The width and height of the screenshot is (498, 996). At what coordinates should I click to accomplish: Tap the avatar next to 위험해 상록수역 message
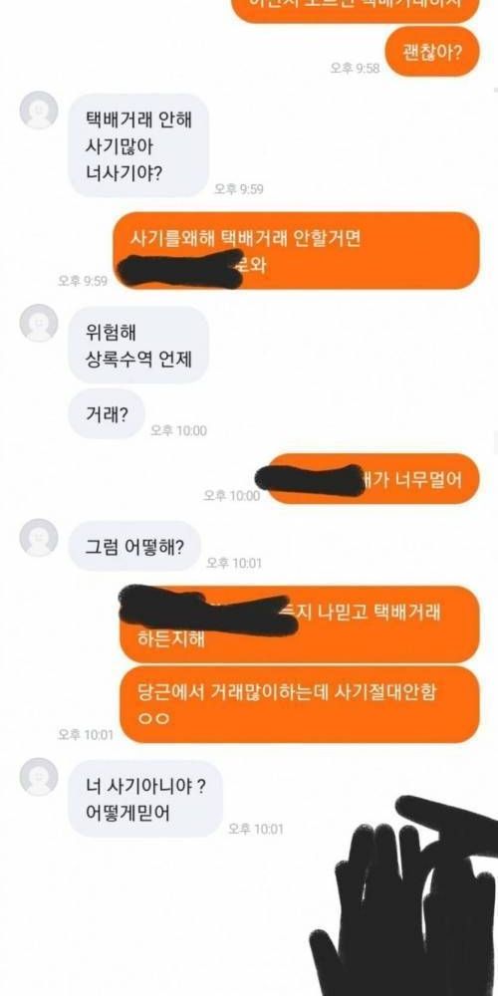click(39, 323)
